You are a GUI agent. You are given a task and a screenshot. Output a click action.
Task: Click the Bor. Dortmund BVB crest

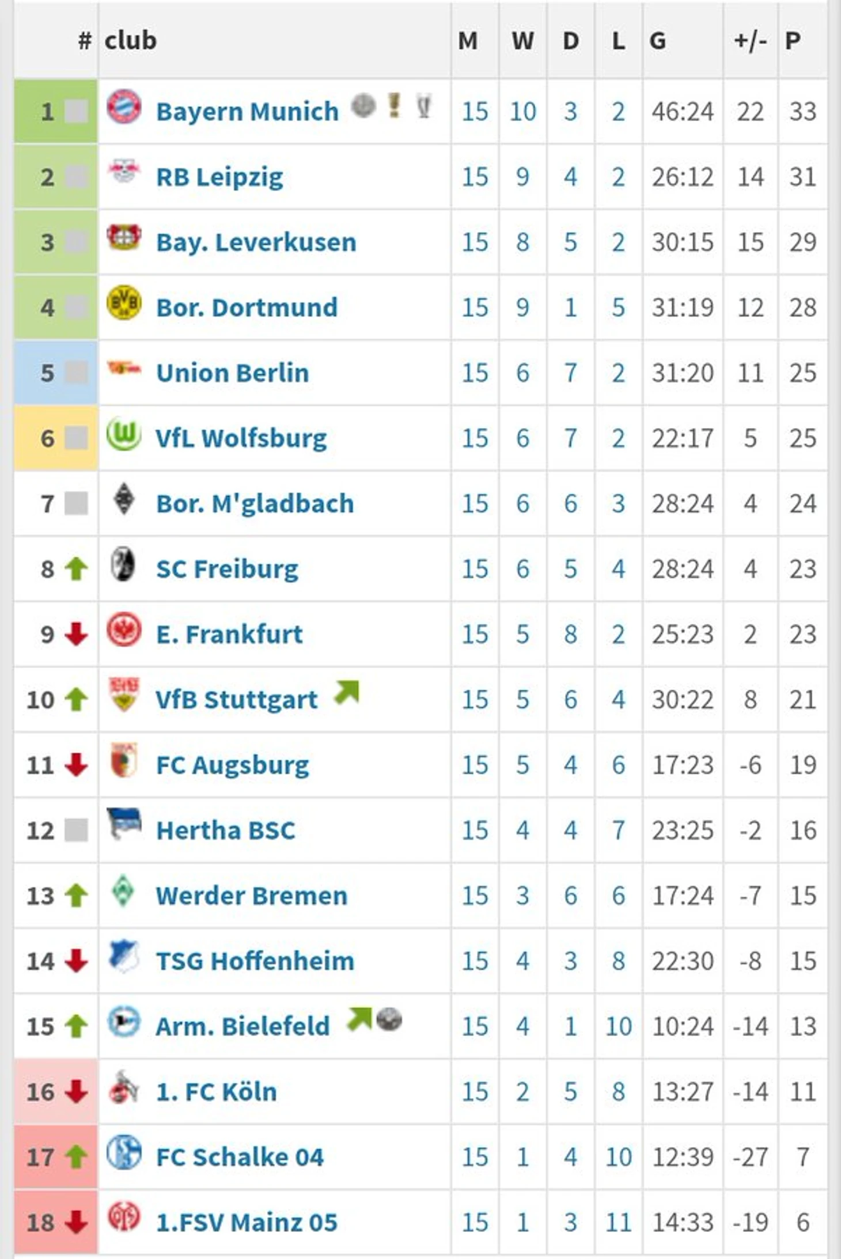click(x=124, y=302)
